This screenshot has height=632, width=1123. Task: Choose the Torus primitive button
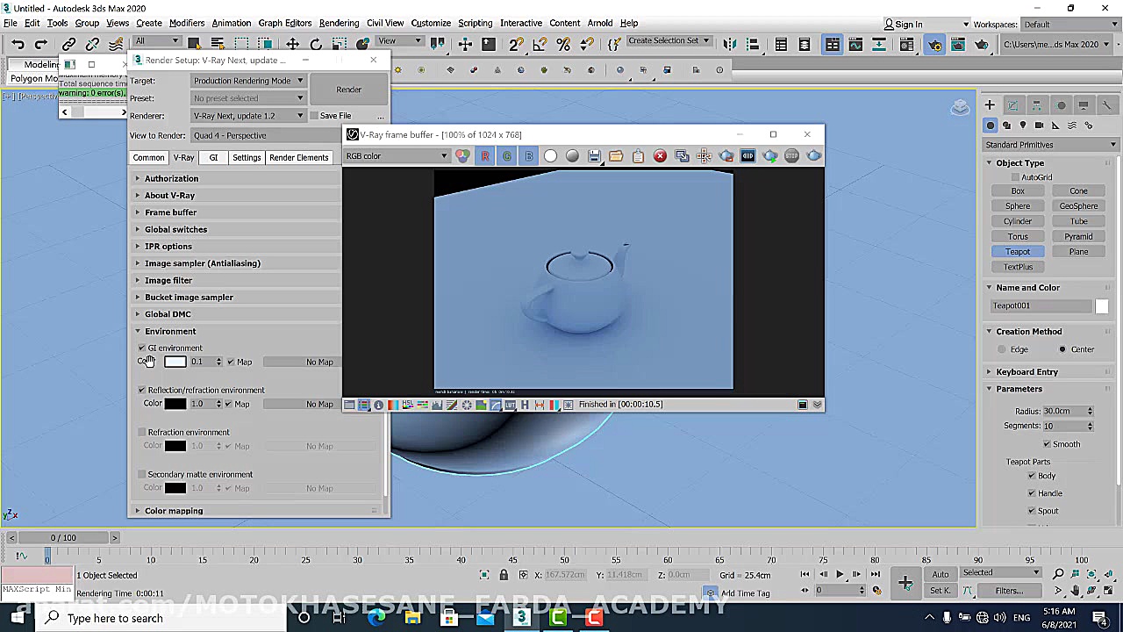pyautogui.click(x=1018, y=237)
